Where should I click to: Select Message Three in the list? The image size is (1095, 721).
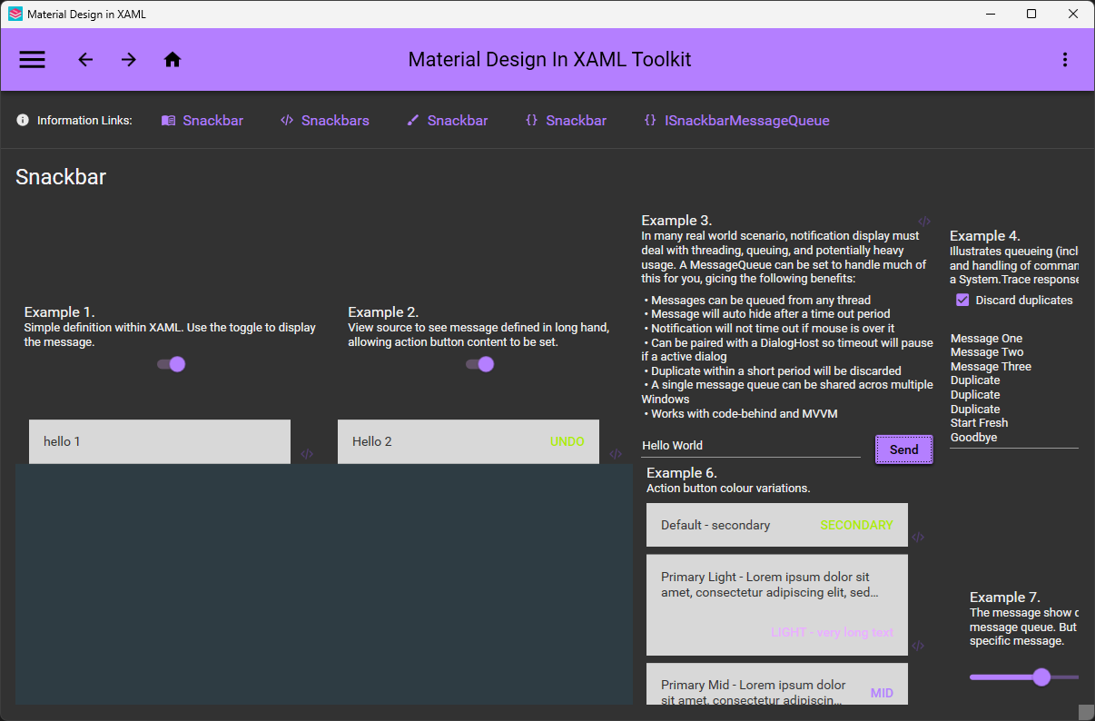pyautogui.click(x=991, y=367)
